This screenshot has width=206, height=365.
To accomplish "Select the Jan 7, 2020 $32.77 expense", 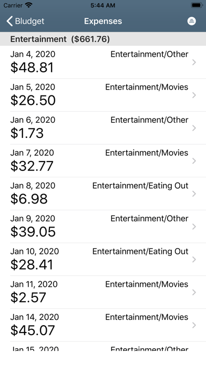I will [x=103, y=160].
